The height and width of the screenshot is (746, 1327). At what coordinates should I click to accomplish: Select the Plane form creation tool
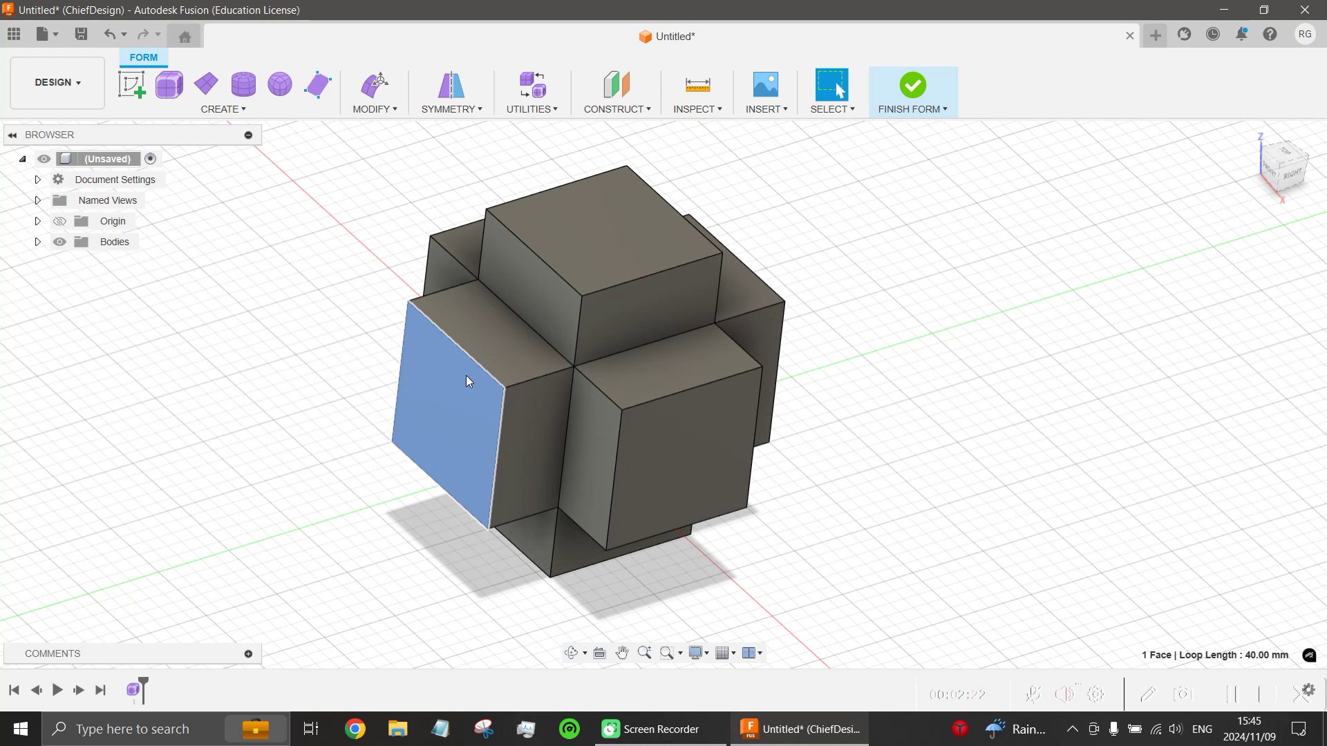tap(206, 84)
